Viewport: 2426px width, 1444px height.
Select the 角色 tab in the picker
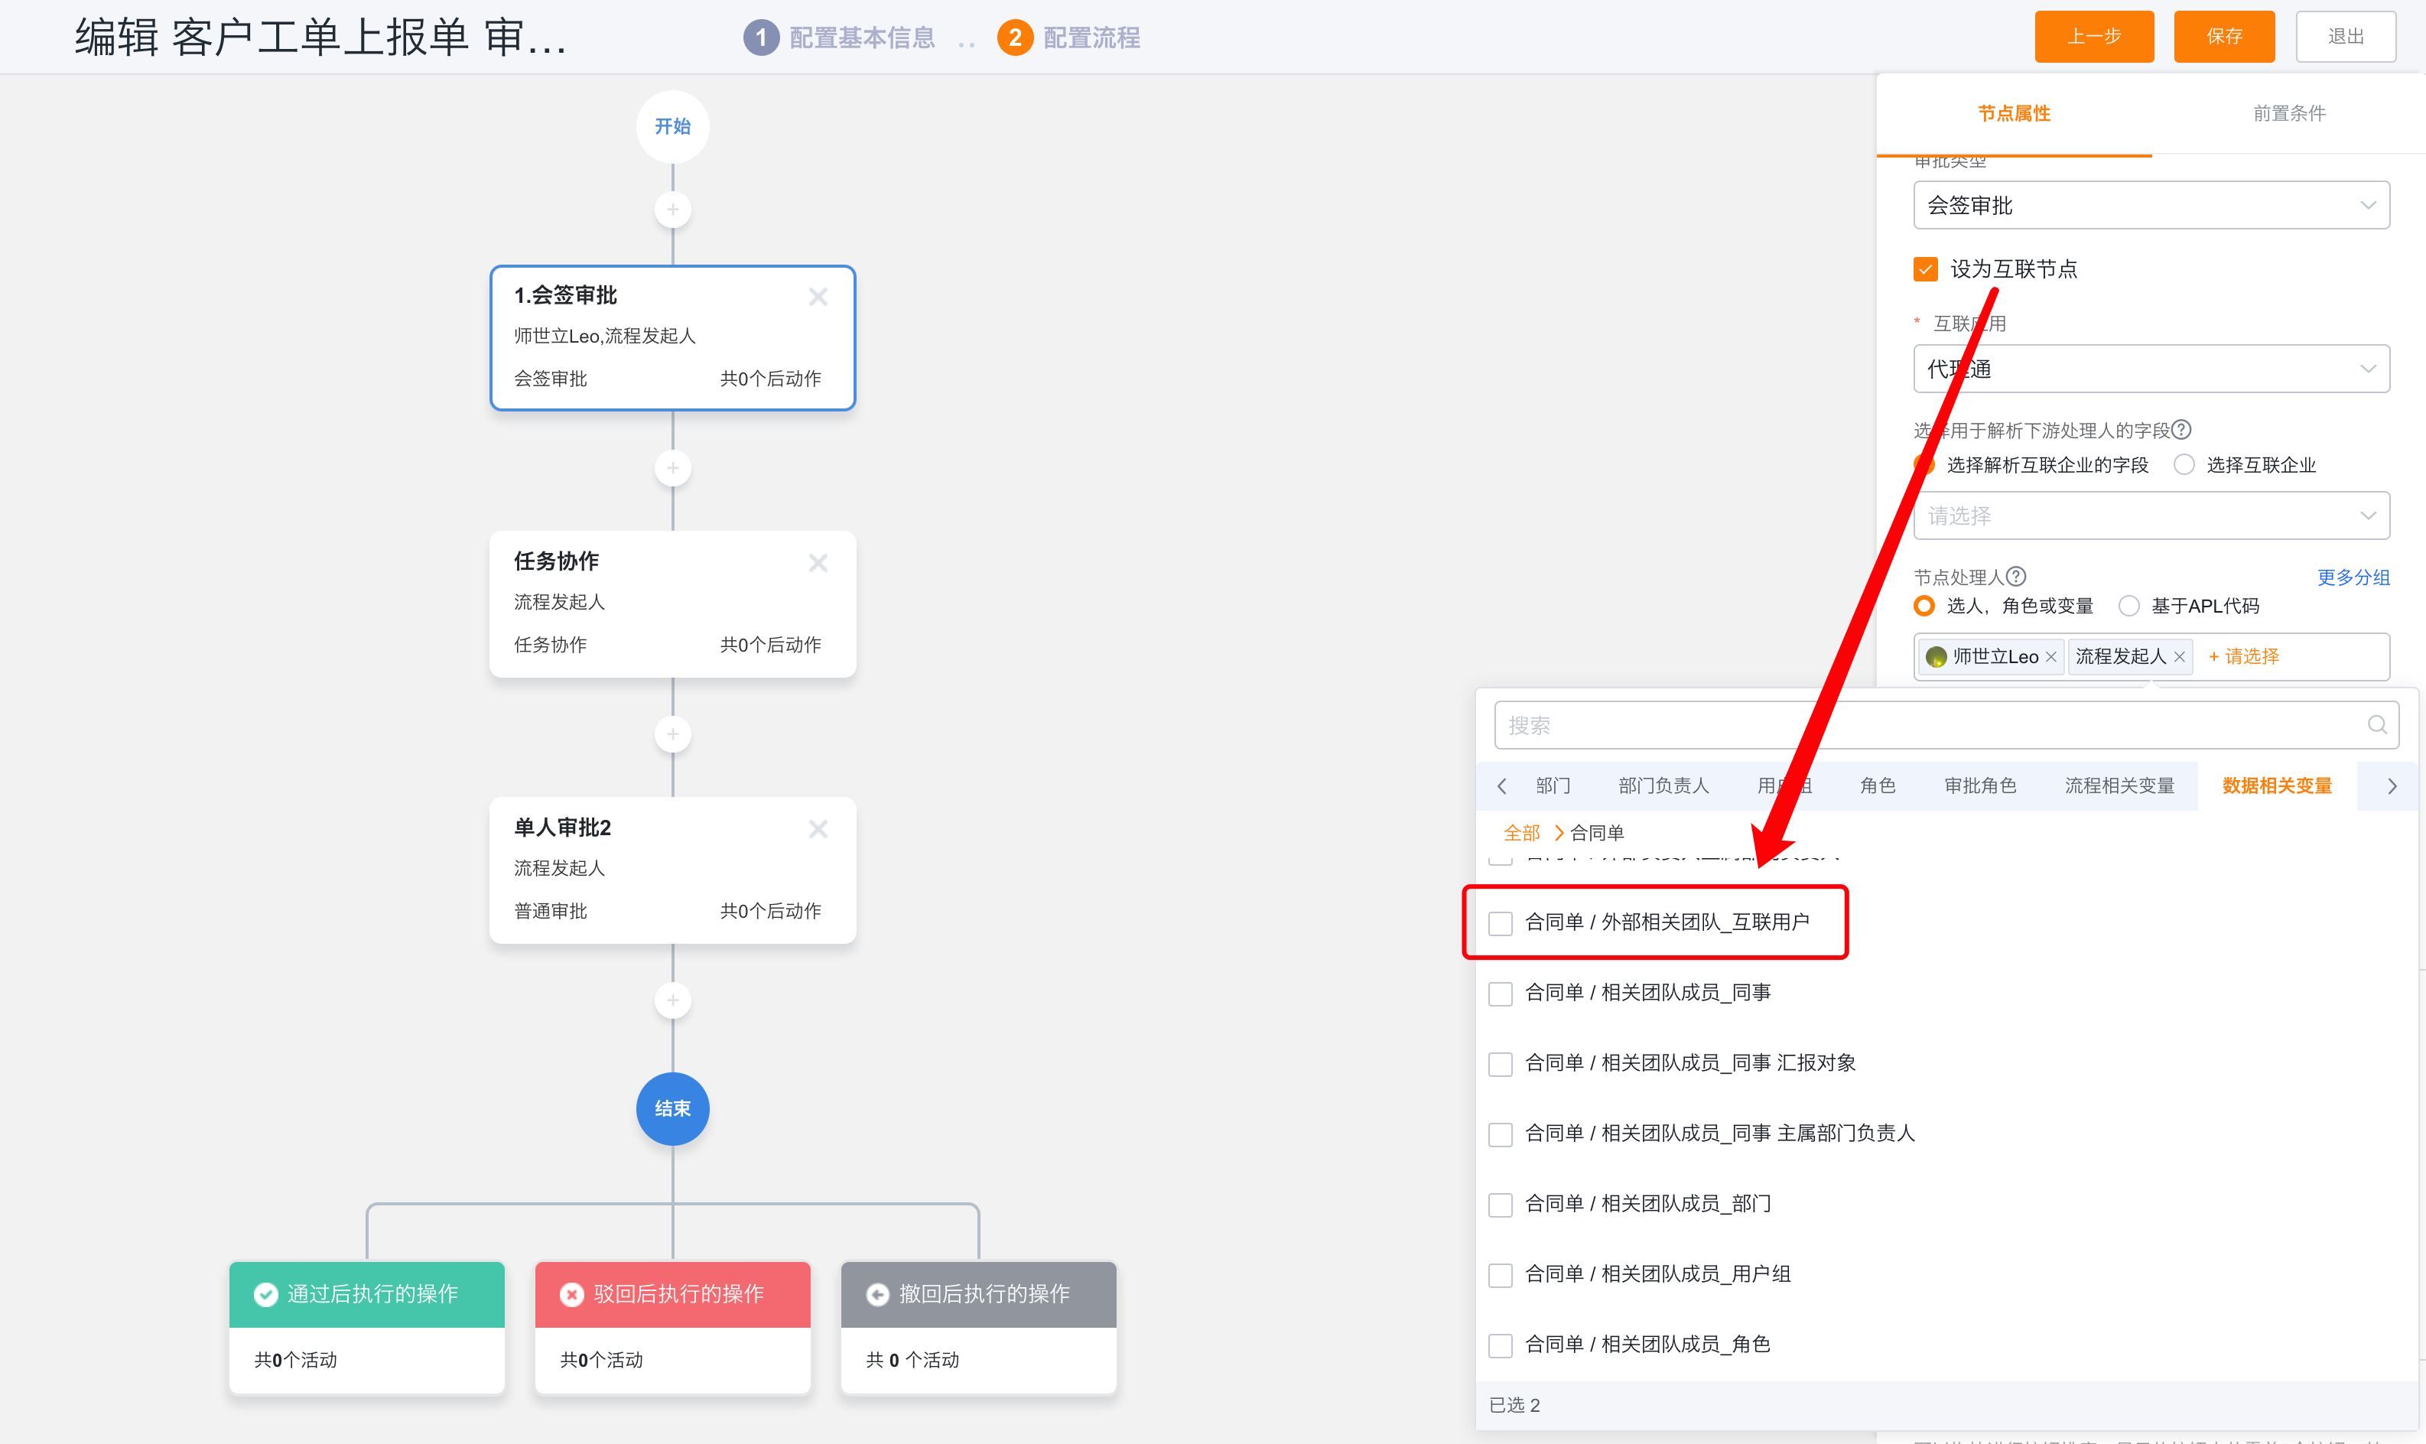[x=1878, y=785]
